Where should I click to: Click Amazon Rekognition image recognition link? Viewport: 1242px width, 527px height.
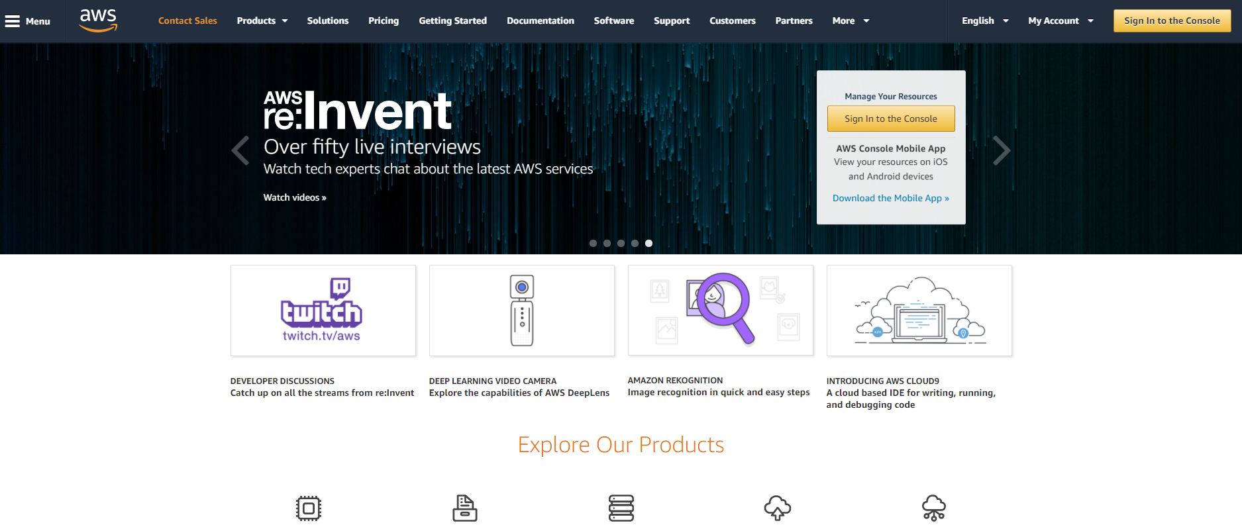(719, 387)
